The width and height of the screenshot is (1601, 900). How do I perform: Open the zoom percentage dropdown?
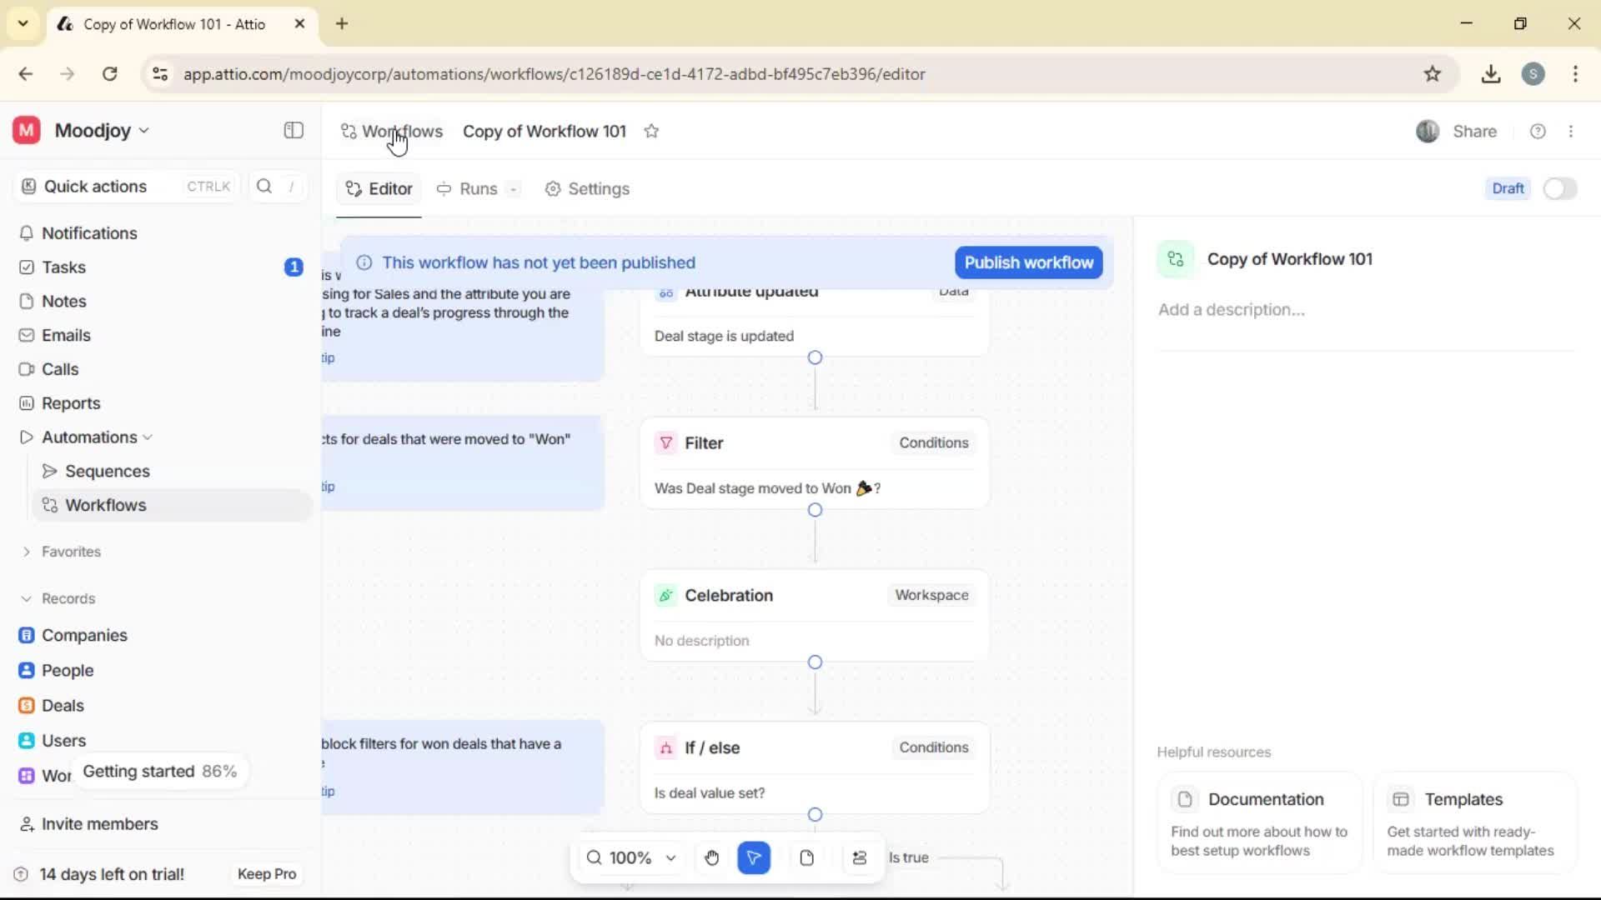point(631,857)
